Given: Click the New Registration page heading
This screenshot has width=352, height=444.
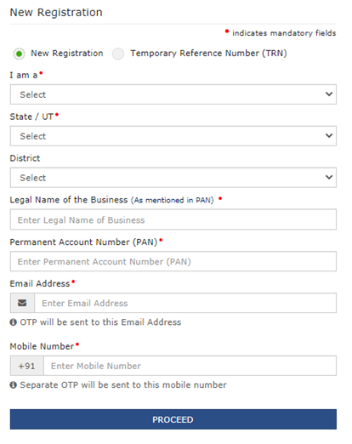Looking at the screenshot, I should click(56, 13).
